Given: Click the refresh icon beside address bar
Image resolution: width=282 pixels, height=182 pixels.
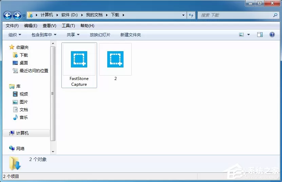Looking at the screenshot, I should point(191,15).
